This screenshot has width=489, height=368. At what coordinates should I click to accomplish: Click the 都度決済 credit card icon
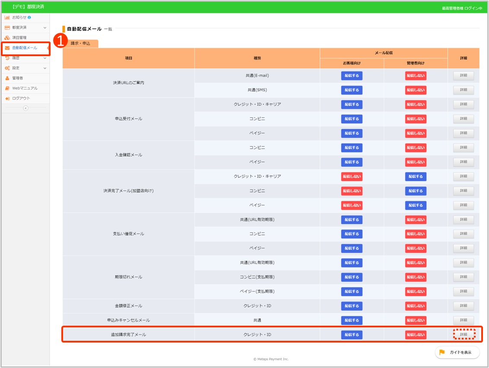tap(7, 28)
